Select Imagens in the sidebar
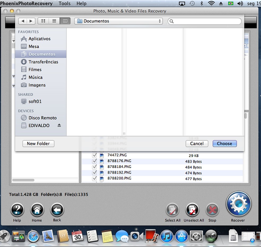Image resolution: width=261 pixels, height=247 pixels. [x=41, y=85]
